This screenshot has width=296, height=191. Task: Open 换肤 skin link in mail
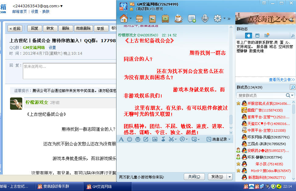pos(46,12)
